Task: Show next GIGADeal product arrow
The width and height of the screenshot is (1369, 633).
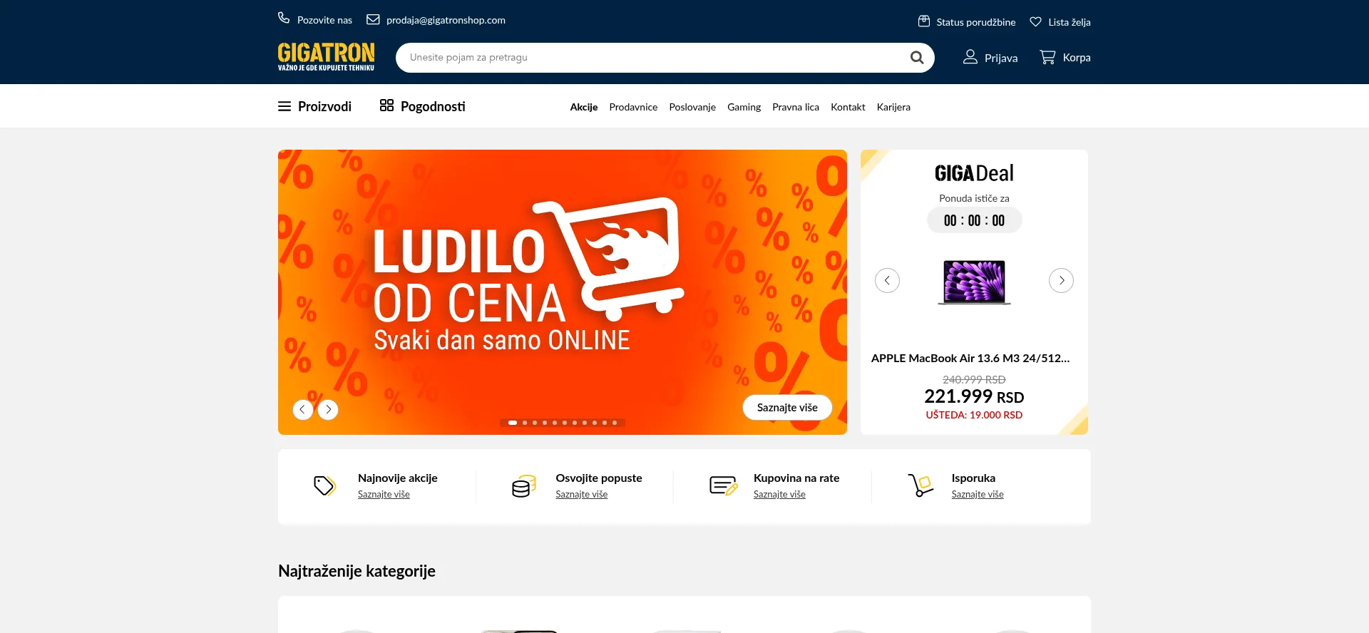Action: 1061,280
